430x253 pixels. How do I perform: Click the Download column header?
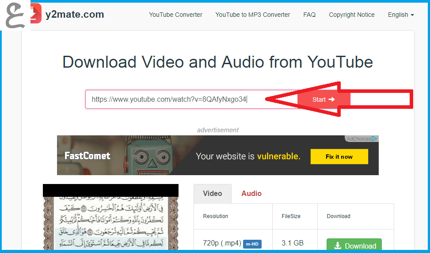pos(339,216)
